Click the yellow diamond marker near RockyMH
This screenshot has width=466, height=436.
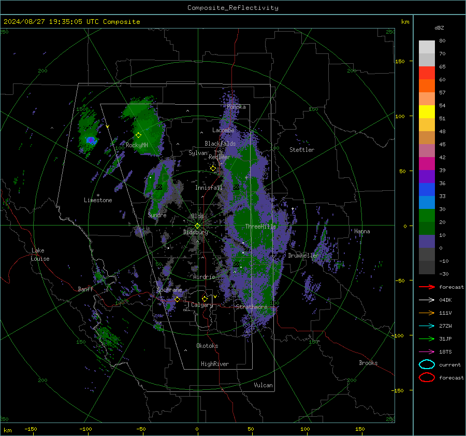[x=138, y=135]
